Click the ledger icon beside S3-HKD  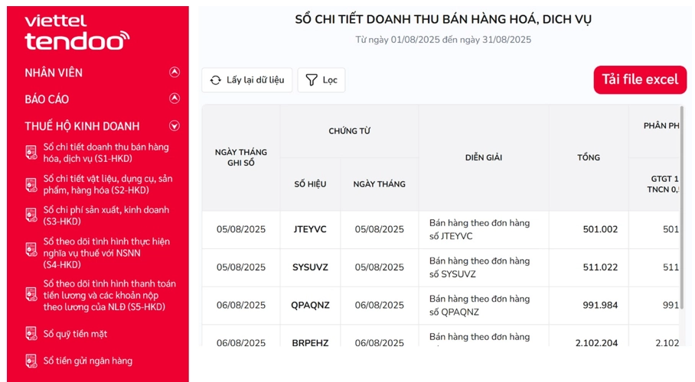click(x=31, y=215)
